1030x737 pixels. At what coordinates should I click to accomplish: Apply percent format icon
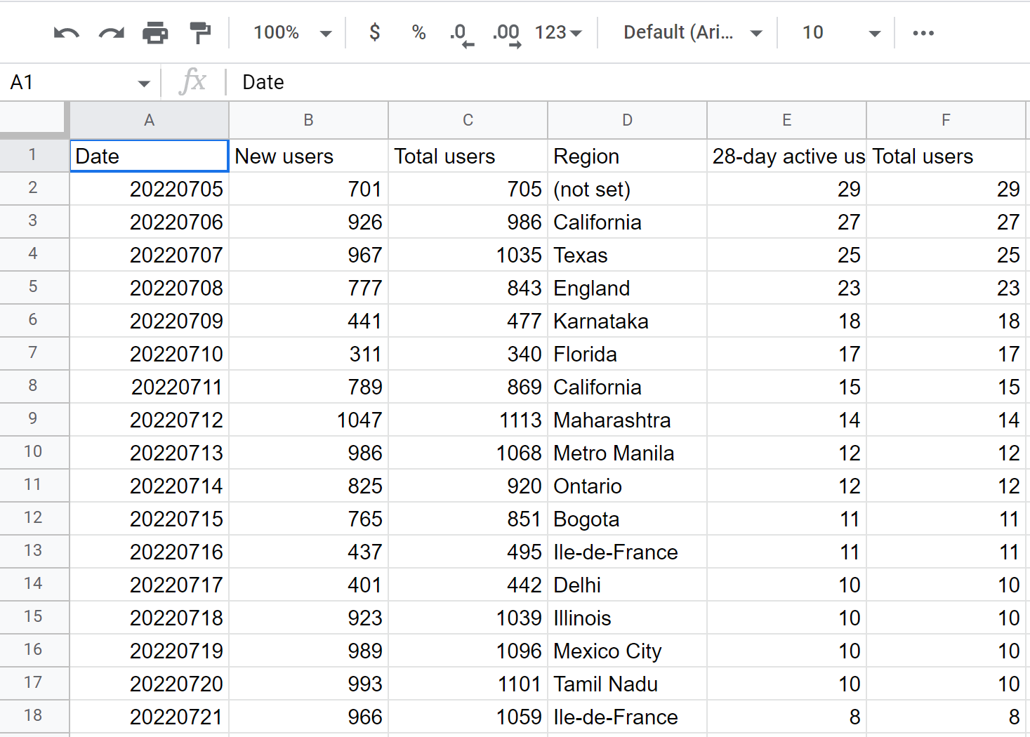418,33
